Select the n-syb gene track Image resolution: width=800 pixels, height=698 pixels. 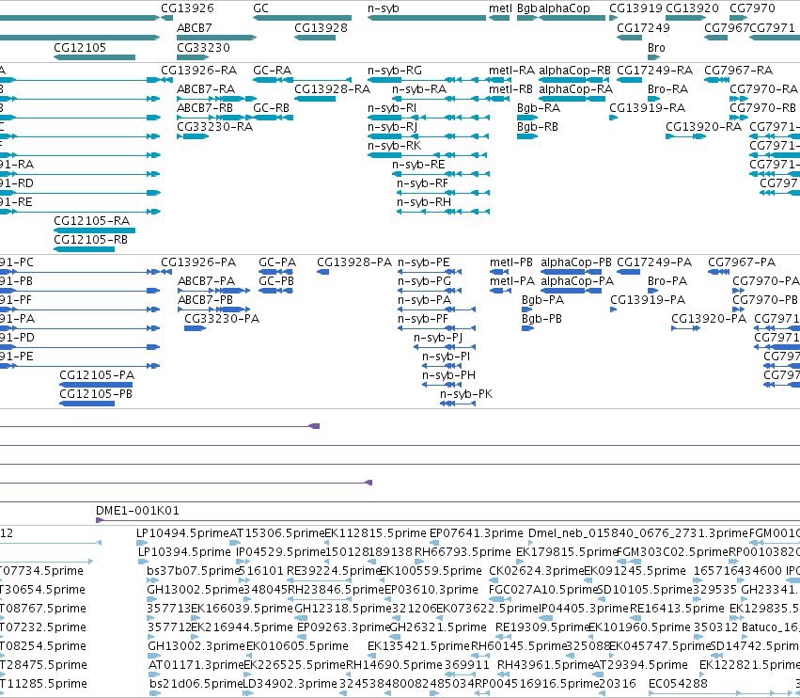pos(427,18)
